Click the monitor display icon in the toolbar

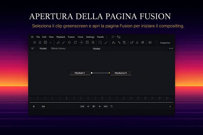point(150,42)
